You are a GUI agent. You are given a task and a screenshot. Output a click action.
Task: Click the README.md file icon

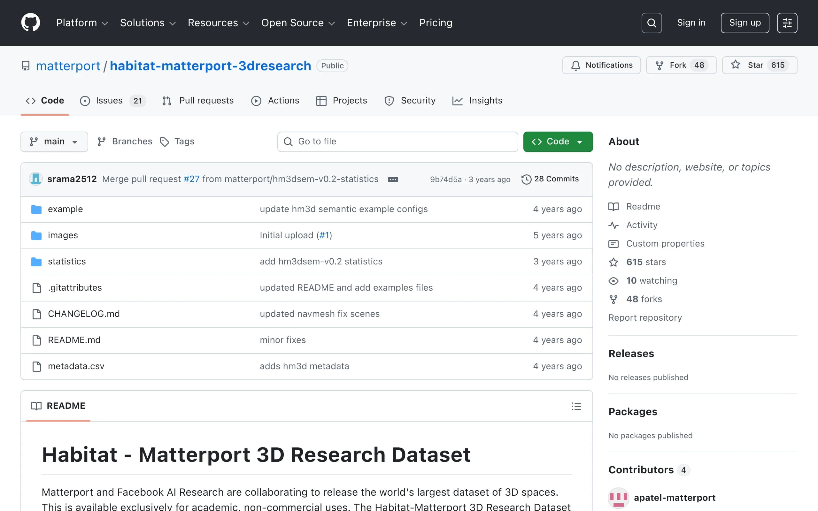(x=36, y=340)
